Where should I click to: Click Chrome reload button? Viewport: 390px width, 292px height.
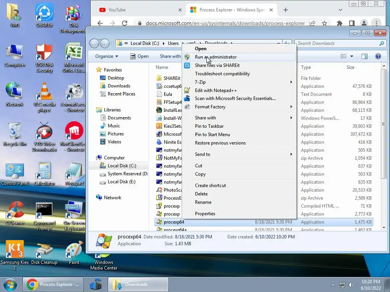point(125,23)
